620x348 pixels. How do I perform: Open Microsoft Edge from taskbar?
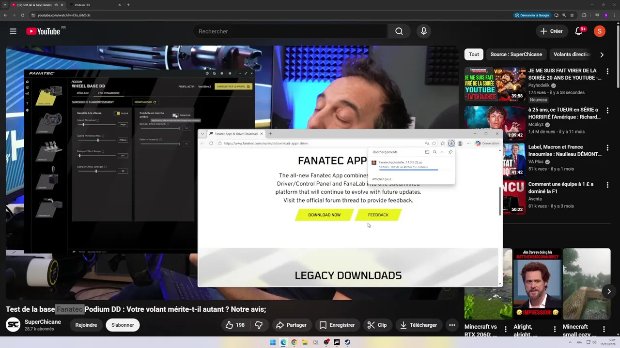[283, 342]
